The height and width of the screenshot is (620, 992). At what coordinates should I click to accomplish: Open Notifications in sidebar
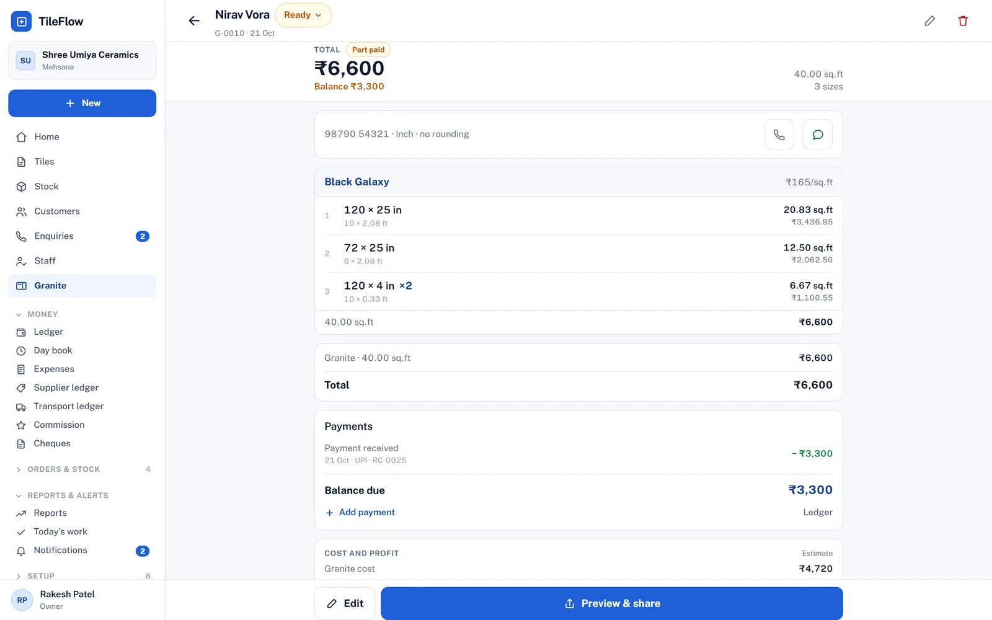tap(82, 551)
